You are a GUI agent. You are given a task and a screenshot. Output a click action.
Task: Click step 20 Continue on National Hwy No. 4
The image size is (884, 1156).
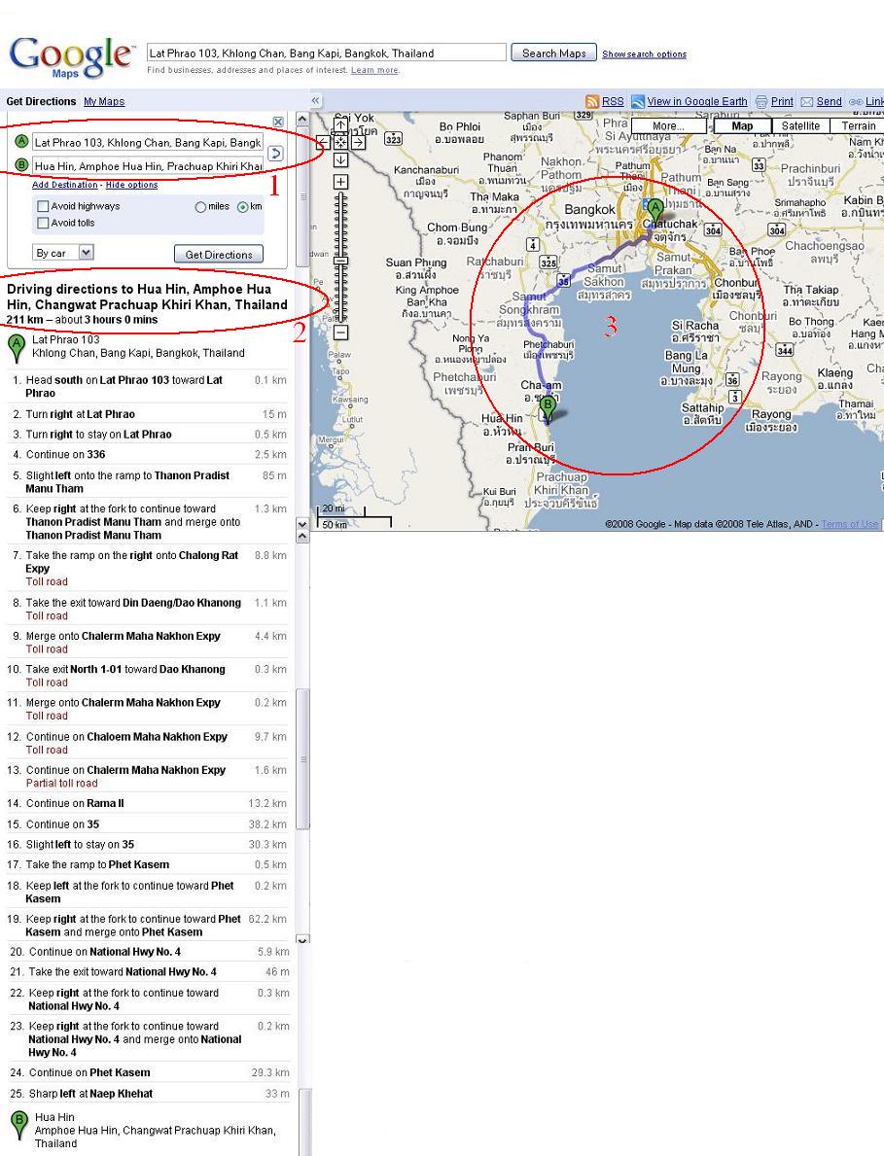[148, 952]
